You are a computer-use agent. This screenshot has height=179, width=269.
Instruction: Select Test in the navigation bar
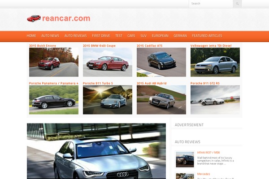[x=119, y=36]
